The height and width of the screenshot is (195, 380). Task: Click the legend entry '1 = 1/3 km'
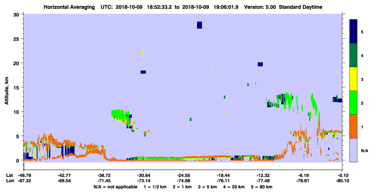[x=155, y=187]
